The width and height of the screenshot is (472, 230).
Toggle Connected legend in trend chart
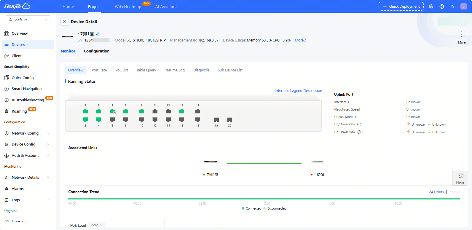point(251,208)
